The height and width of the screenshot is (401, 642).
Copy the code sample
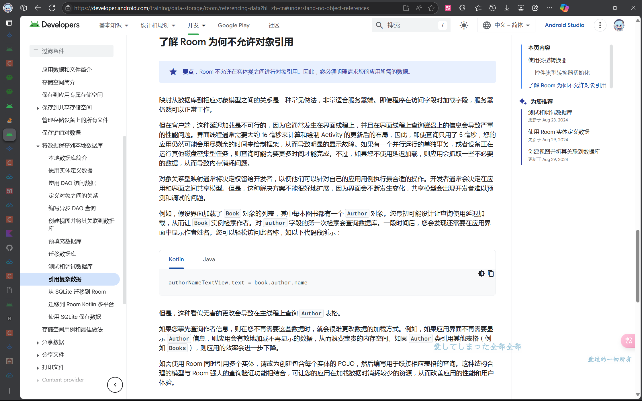click(x=491, y=274)
